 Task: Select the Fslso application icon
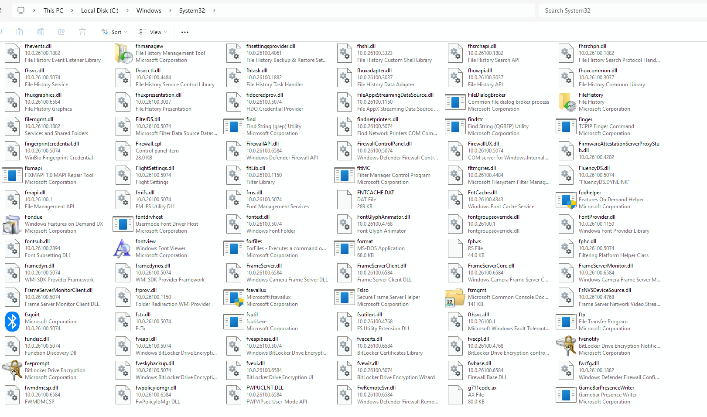tap(345, 297)
